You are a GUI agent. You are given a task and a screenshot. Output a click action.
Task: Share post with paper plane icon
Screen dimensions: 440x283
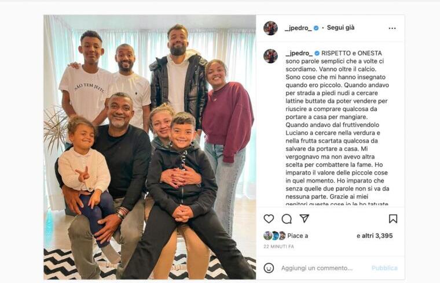304,218
